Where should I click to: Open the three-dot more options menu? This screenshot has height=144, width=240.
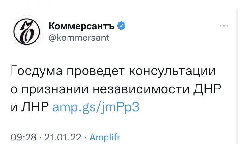(224, 26)
